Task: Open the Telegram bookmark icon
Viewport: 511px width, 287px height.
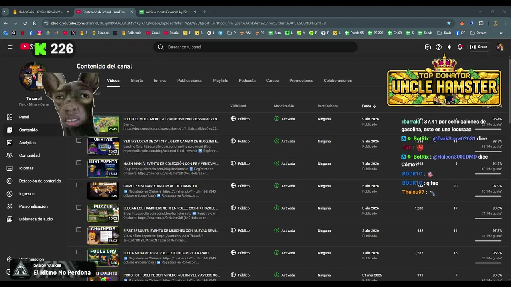Action: click(x=220, y=33)
